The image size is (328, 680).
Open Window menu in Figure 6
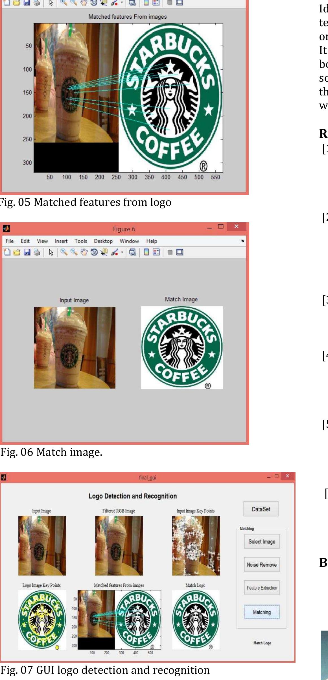(129, 241)
